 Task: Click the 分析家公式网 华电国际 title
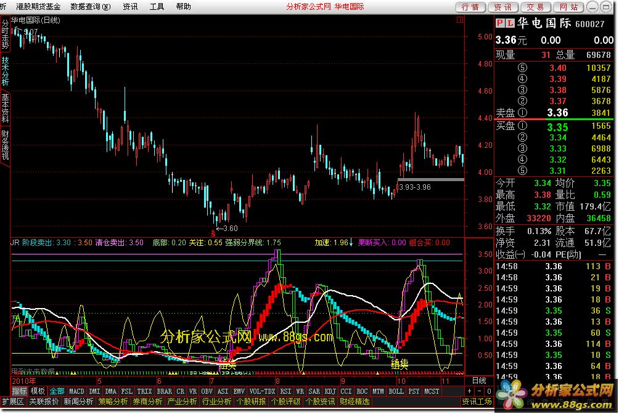(x=326, y=6)
